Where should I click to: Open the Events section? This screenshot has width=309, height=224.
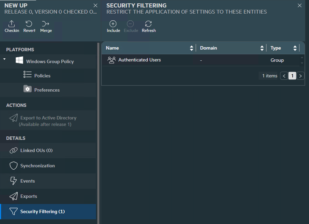pos(28,181)
